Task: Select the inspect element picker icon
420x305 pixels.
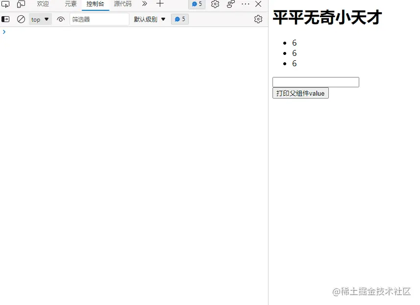Action: 6,4
